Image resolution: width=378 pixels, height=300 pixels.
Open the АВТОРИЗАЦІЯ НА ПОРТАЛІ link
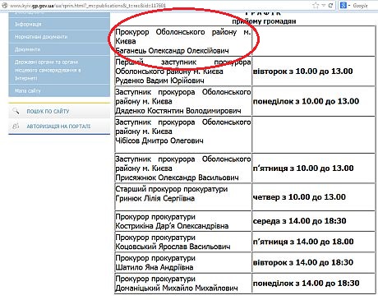pos(58,127)
